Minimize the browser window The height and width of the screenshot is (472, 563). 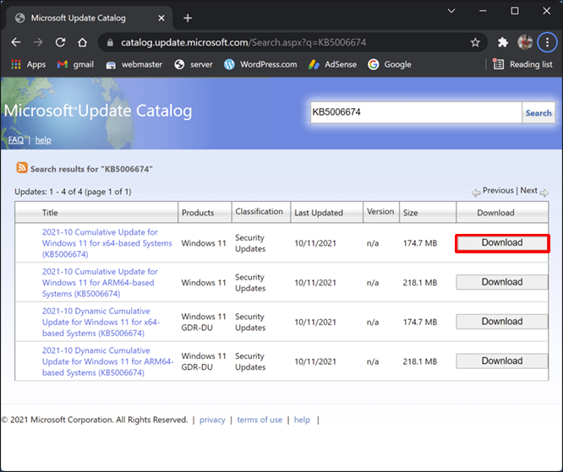pyautogui.click(x=483, y=11)
